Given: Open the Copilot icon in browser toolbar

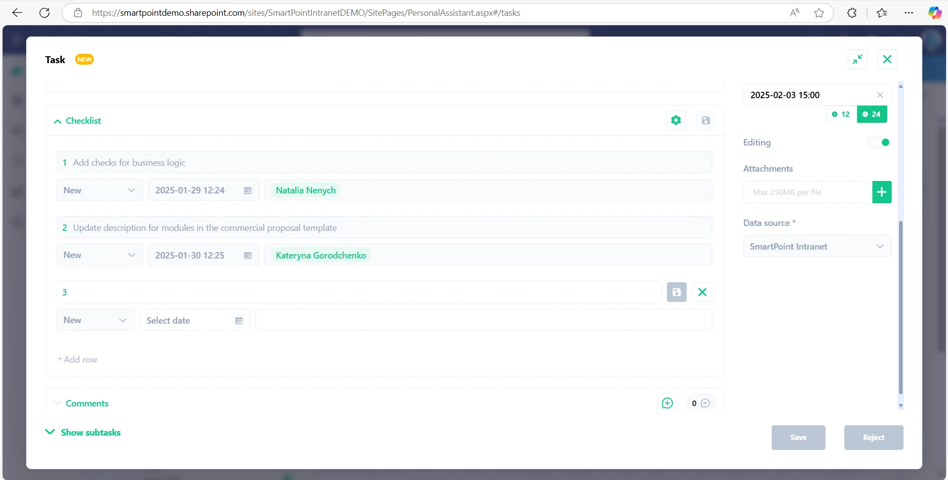Looking at the screenshot, I should tap(935, 13).
